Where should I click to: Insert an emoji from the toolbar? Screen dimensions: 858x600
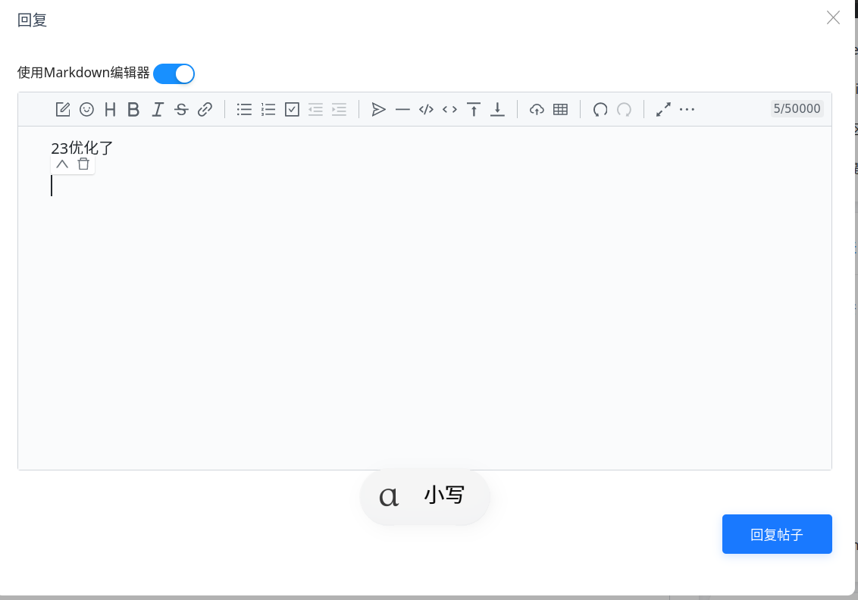coord(86,109)
